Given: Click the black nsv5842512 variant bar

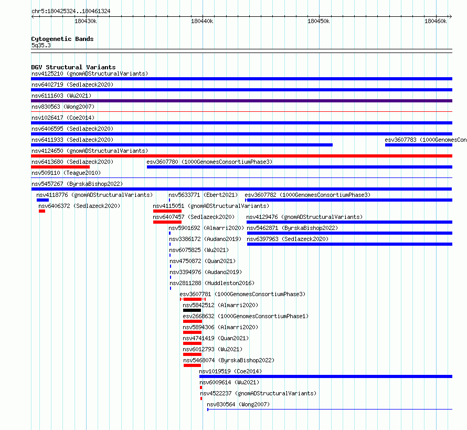Looking at the screenshot, I should (x=192, y=310).
